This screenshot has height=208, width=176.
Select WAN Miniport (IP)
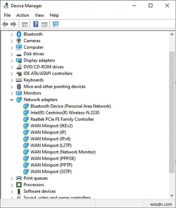click(48, 133)
